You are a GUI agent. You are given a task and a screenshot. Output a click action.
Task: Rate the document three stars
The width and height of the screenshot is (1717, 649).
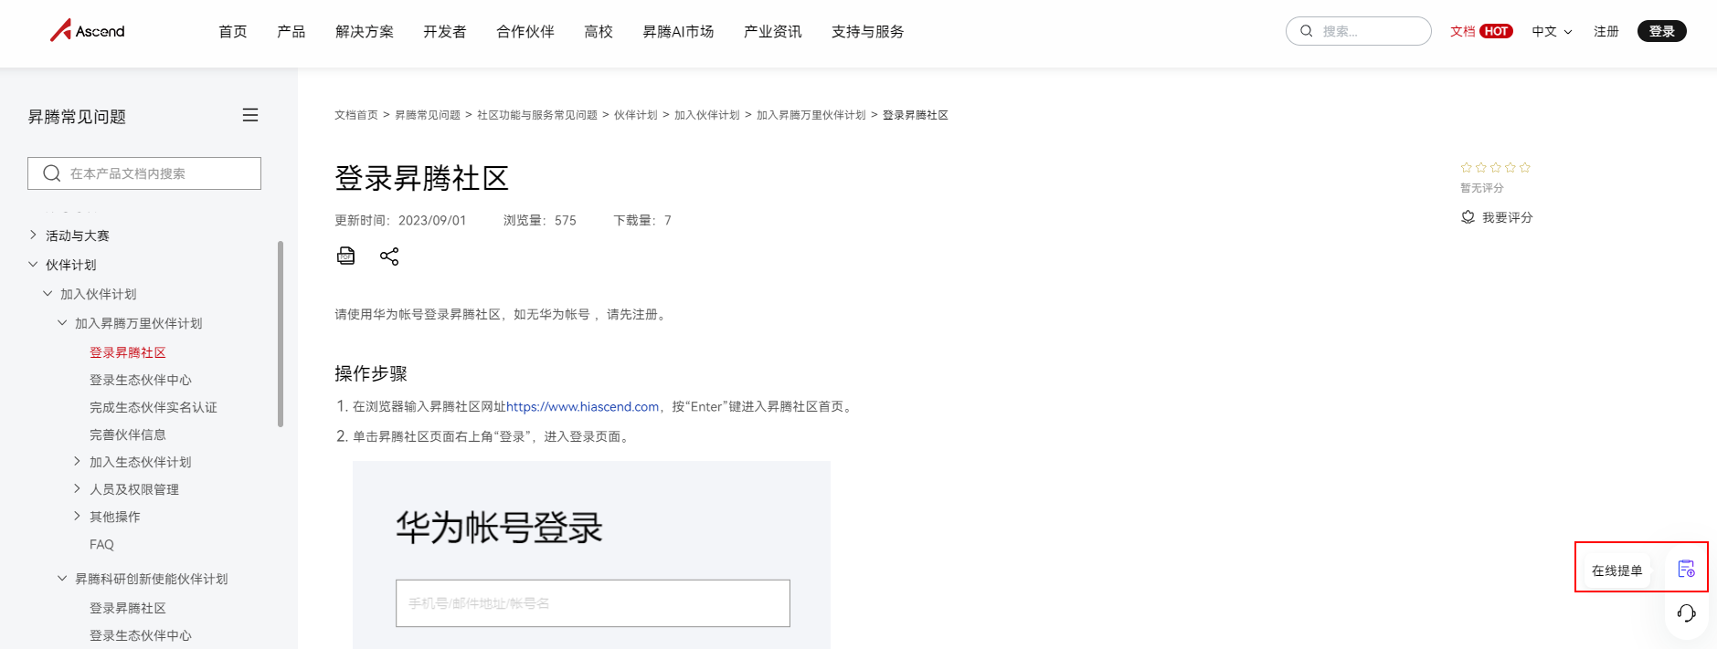point(1496,168)
